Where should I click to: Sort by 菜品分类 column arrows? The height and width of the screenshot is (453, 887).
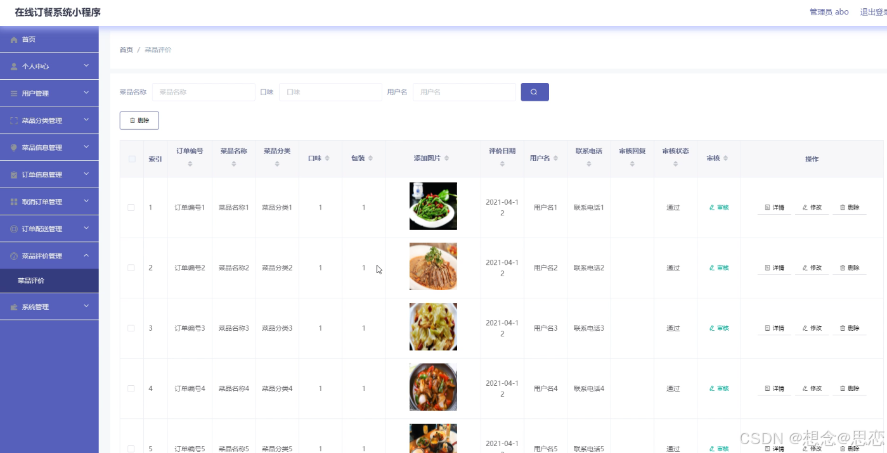pos(277,164)
